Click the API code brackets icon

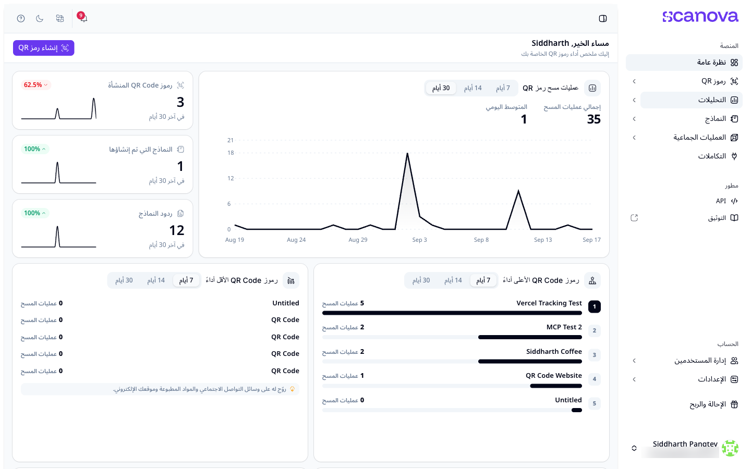(x=734, y=201)
